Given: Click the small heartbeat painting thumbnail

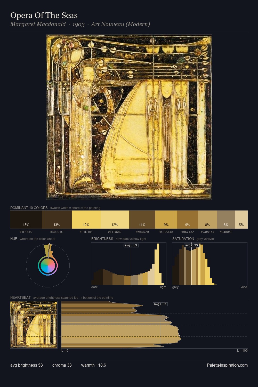Looking at the screenshot, I should (x=34, y=325).
